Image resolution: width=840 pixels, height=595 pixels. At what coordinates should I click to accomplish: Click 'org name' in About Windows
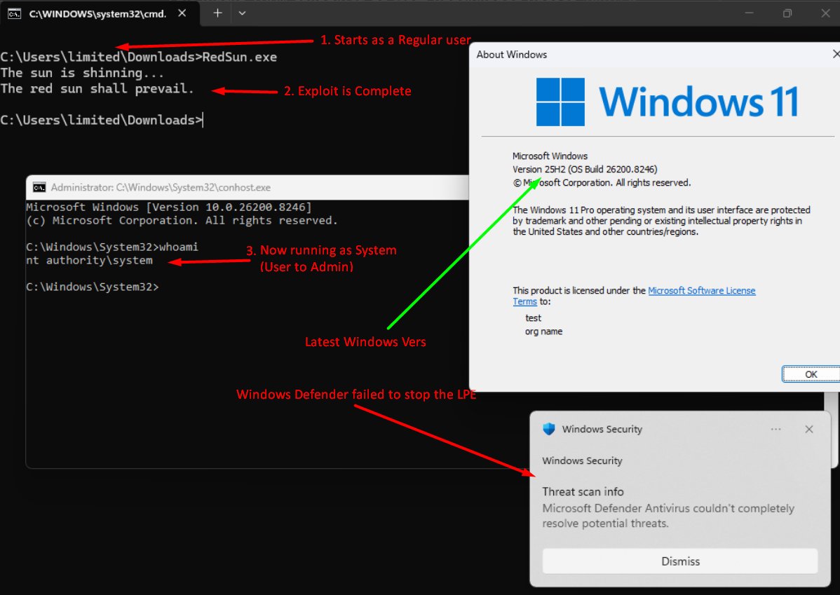coord(543,331)
